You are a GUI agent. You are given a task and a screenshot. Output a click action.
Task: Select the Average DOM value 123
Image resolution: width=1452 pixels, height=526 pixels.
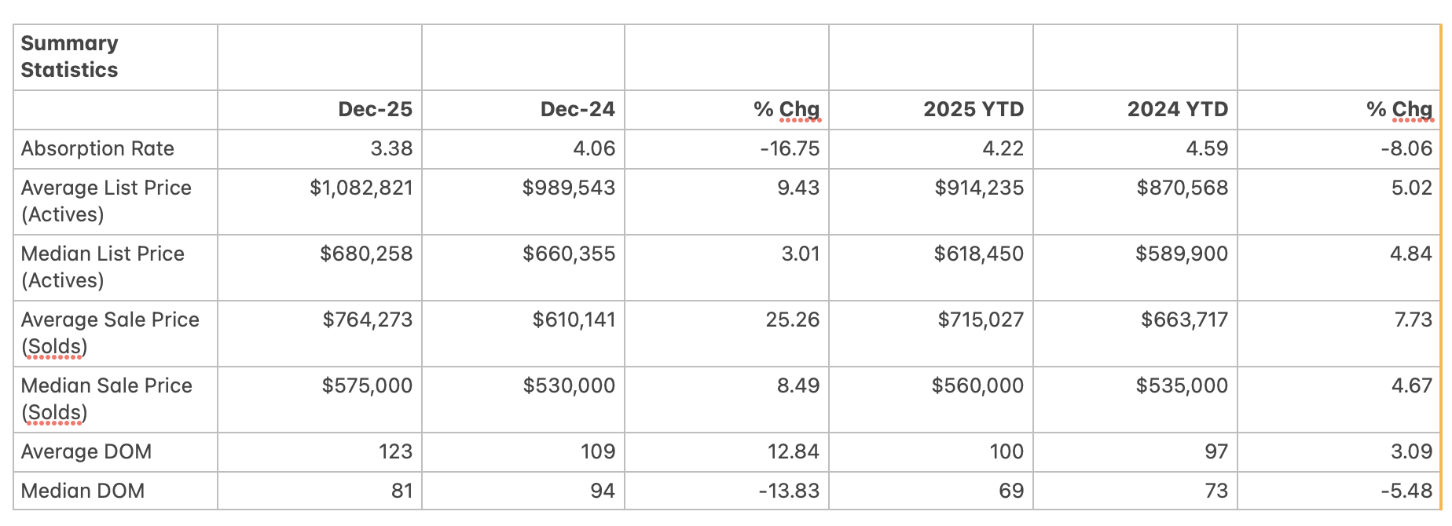pyautogui.click(x=395, y=451)
